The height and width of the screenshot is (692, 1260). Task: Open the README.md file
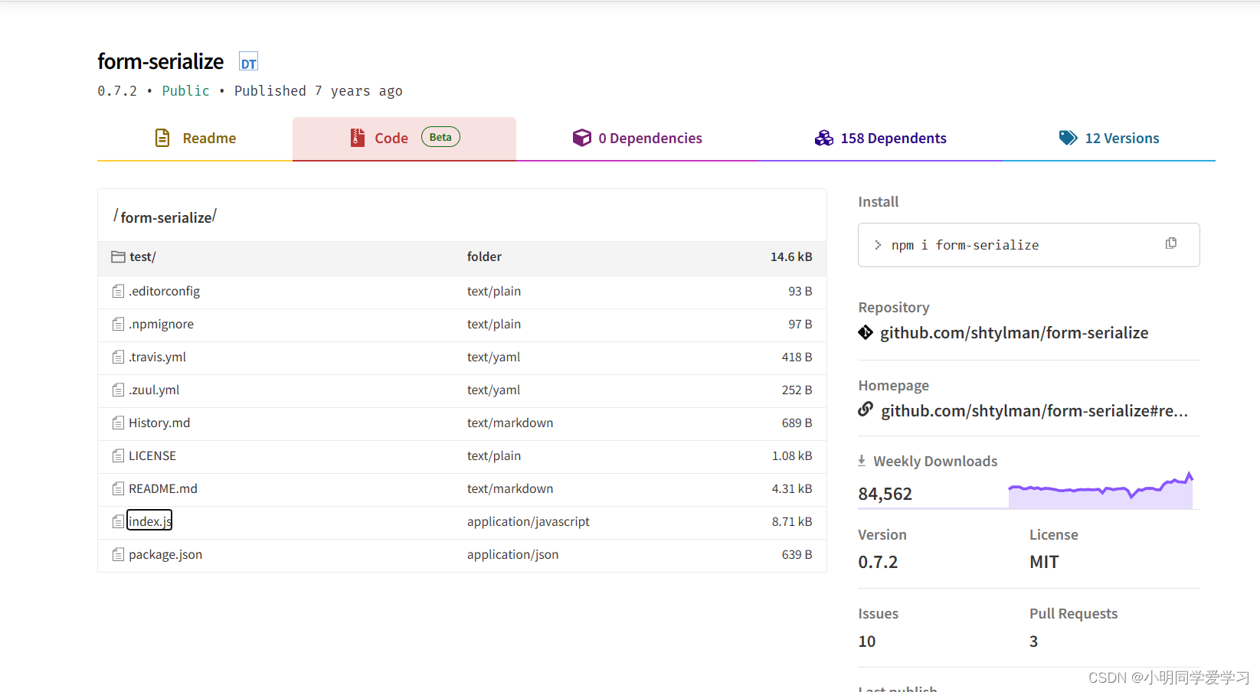tap(163, 489)
